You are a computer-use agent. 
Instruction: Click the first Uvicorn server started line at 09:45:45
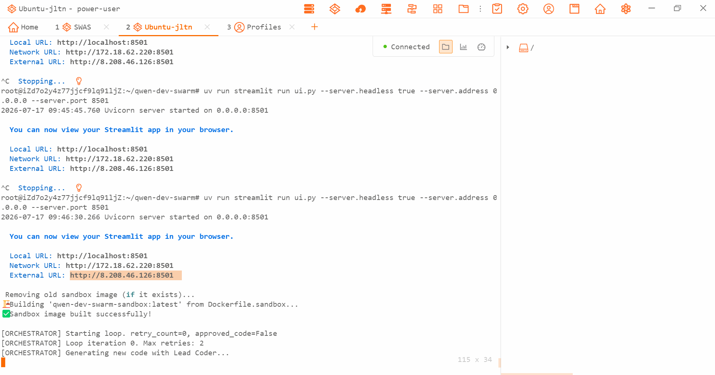tap(135, 110)
